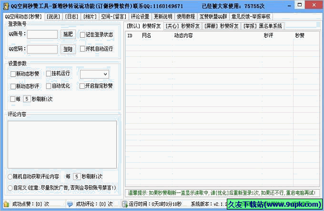
Task: Maximize the QQ空间秒赞工具 window
Action: [x=299, y=5]
